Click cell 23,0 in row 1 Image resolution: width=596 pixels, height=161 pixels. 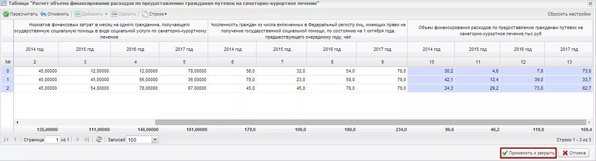[282, 79]
